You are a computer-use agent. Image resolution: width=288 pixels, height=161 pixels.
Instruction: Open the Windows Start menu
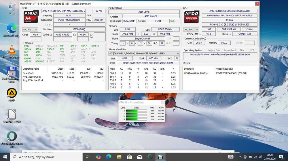pos(5,157)
